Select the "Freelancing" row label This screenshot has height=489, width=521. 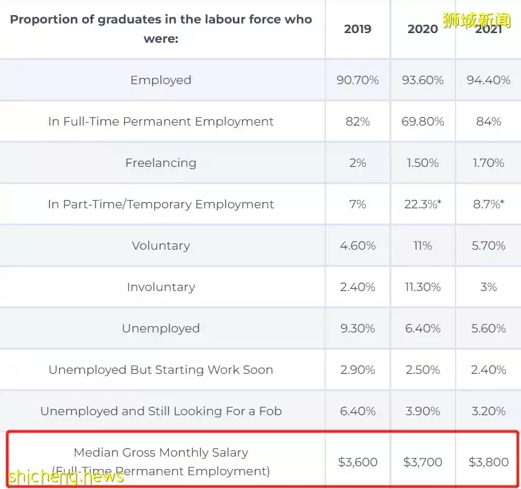[x=161, y=163]
